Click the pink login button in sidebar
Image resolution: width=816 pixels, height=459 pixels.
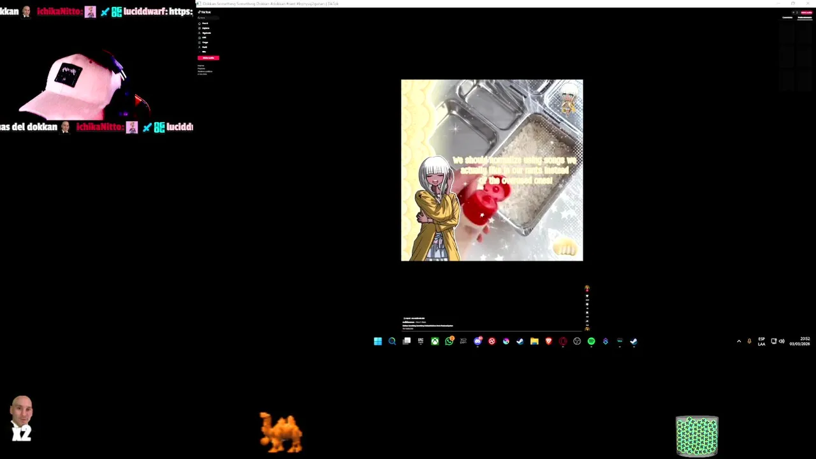[x=208, y=58]
